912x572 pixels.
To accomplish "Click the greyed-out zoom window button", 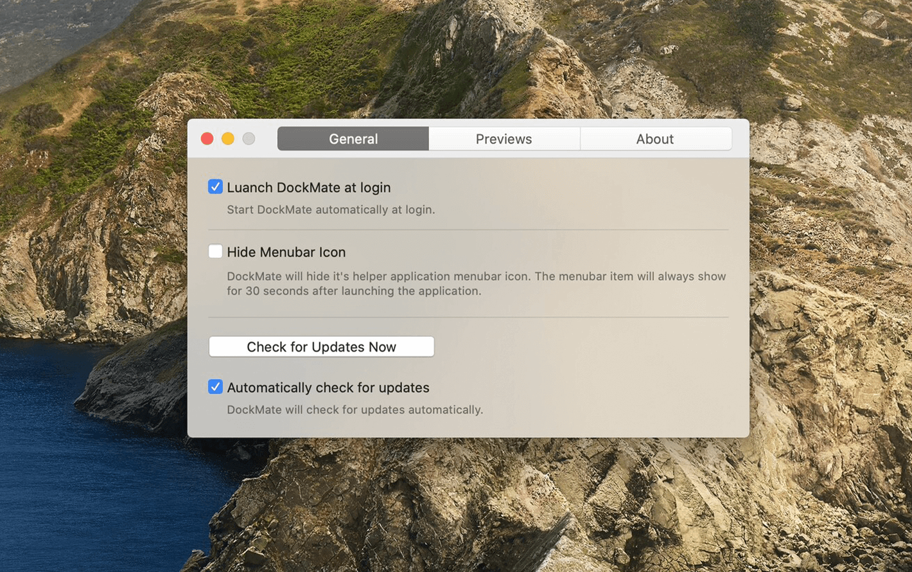I will click(249, 139).
